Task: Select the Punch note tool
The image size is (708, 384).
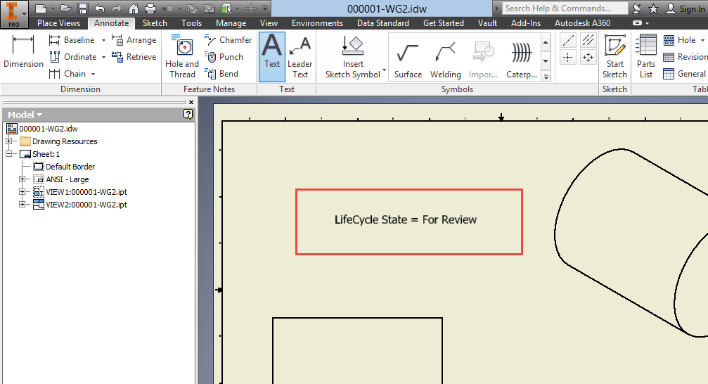Action: [x=224, y=57]
